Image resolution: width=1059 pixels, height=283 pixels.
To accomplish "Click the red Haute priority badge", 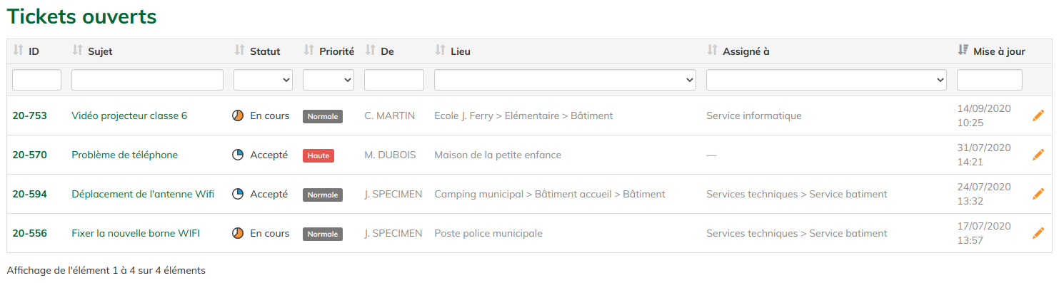I will coord(318,155).
